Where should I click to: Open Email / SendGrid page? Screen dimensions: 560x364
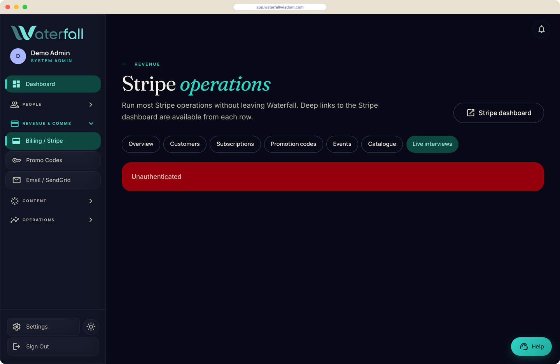tap(53, 180)
